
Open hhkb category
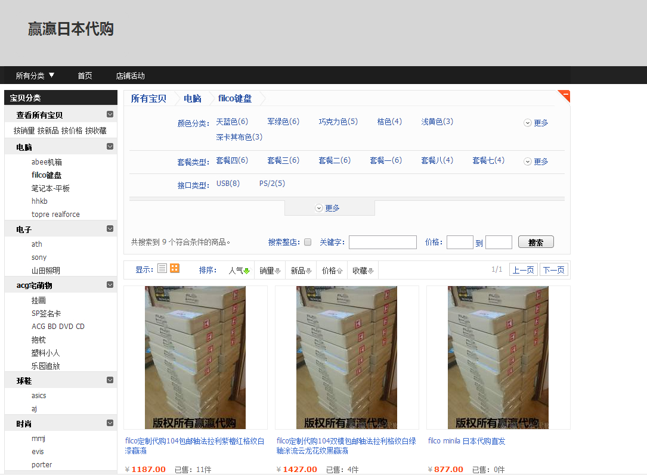point(39,201)
